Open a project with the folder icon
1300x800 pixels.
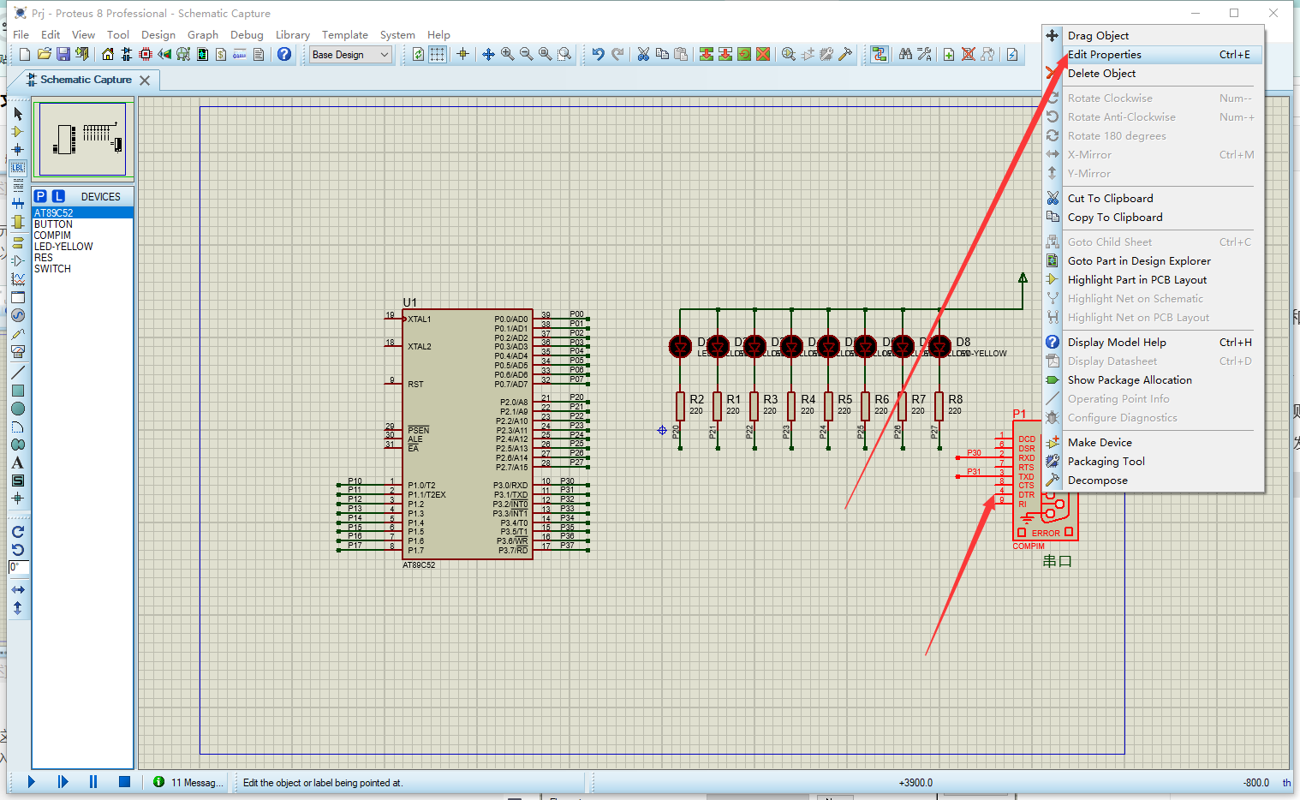click(44, 54)
